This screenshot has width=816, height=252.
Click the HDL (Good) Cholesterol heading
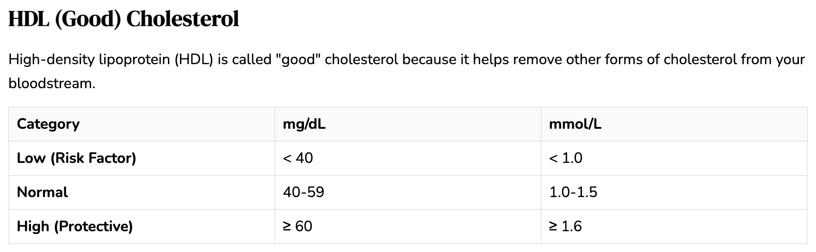[x=124, y=19]
